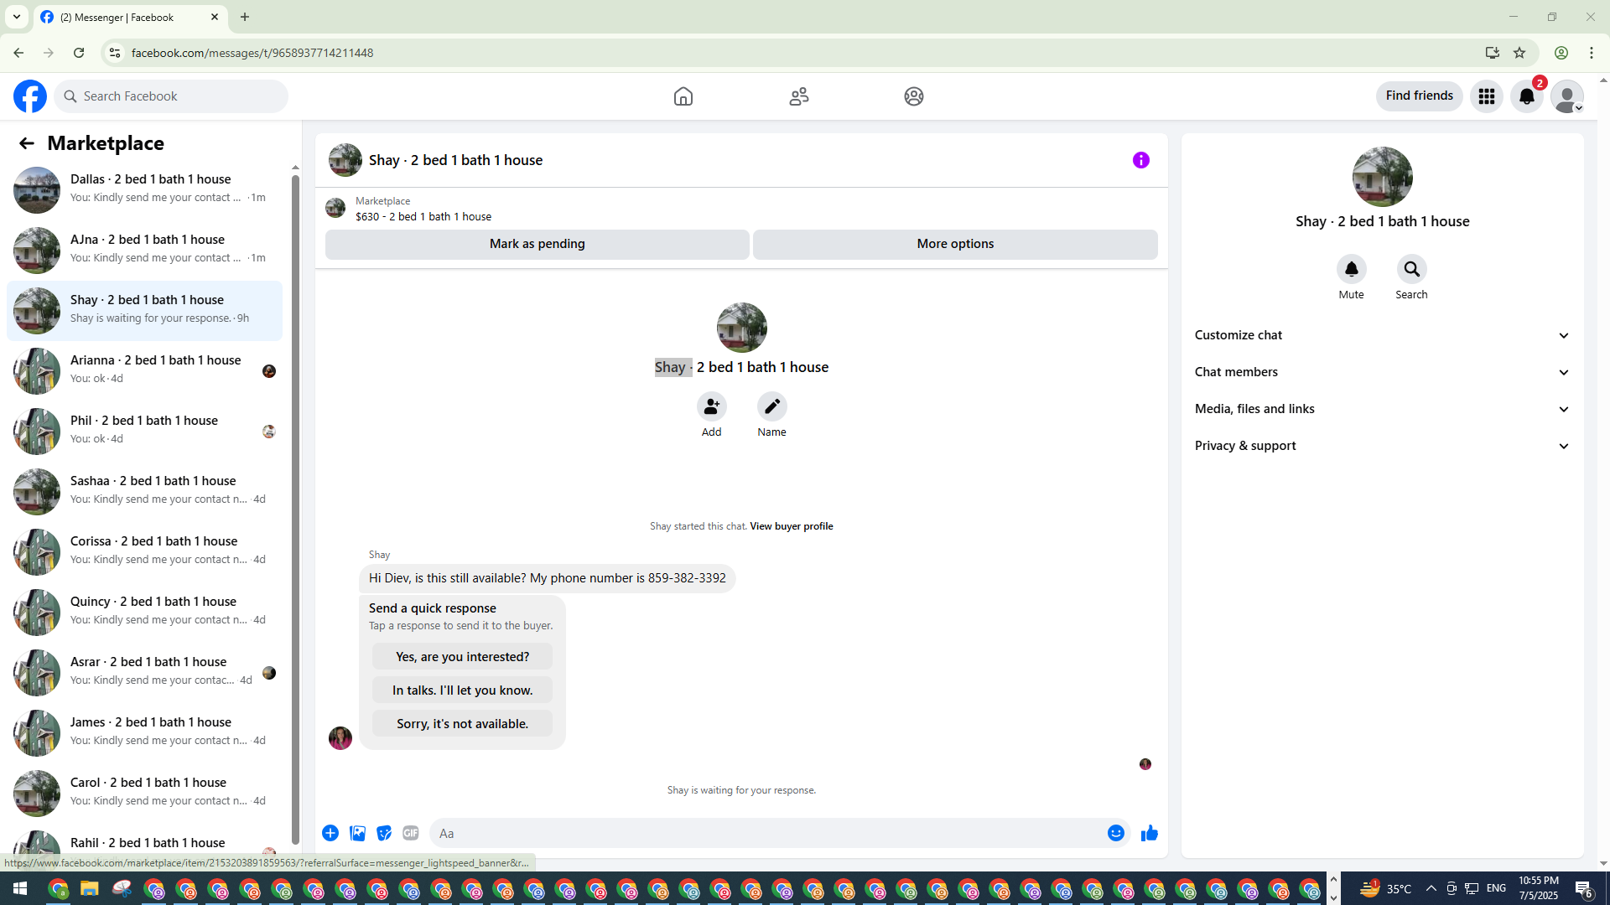Open the View buyer profile link

[x=791, y=526]
